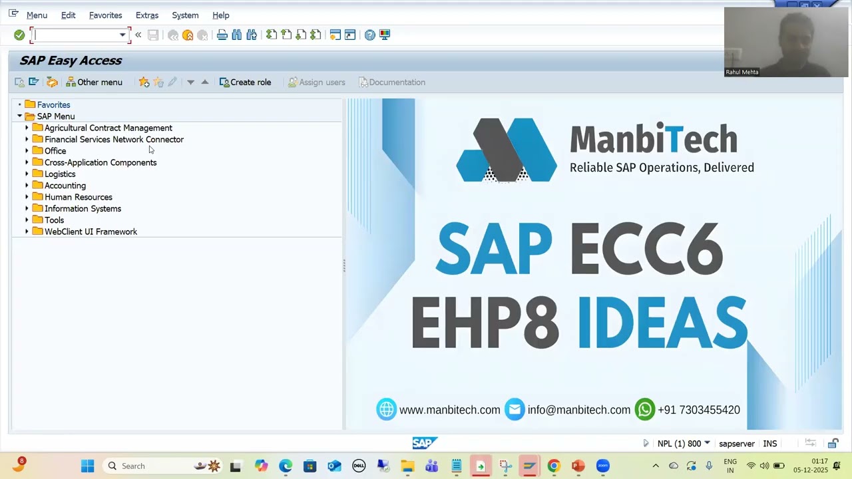Viewport: 852px width, 479px height.
Task: Click the Create role button
Action: [245, 82]
